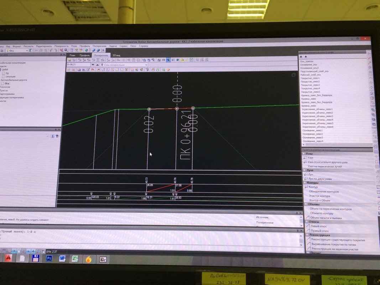Click the down arrow in construction tree panel

(301, 57)
